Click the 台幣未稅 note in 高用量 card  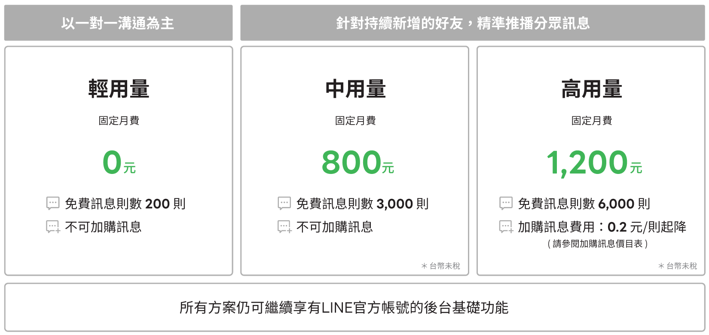pyautogui.click(x=678, y=266)
